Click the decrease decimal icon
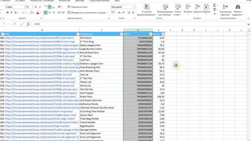The width and height of the screenshot is (251, 141). (133, 13)
